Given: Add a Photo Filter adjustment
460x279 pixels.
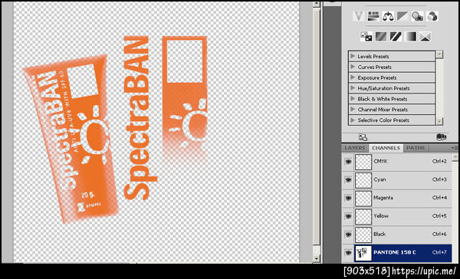Looking at the screenshot, I should pos(417,16).
